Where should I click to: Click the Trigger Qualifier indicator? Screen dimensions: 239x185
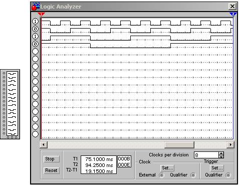tap(228, 175)
